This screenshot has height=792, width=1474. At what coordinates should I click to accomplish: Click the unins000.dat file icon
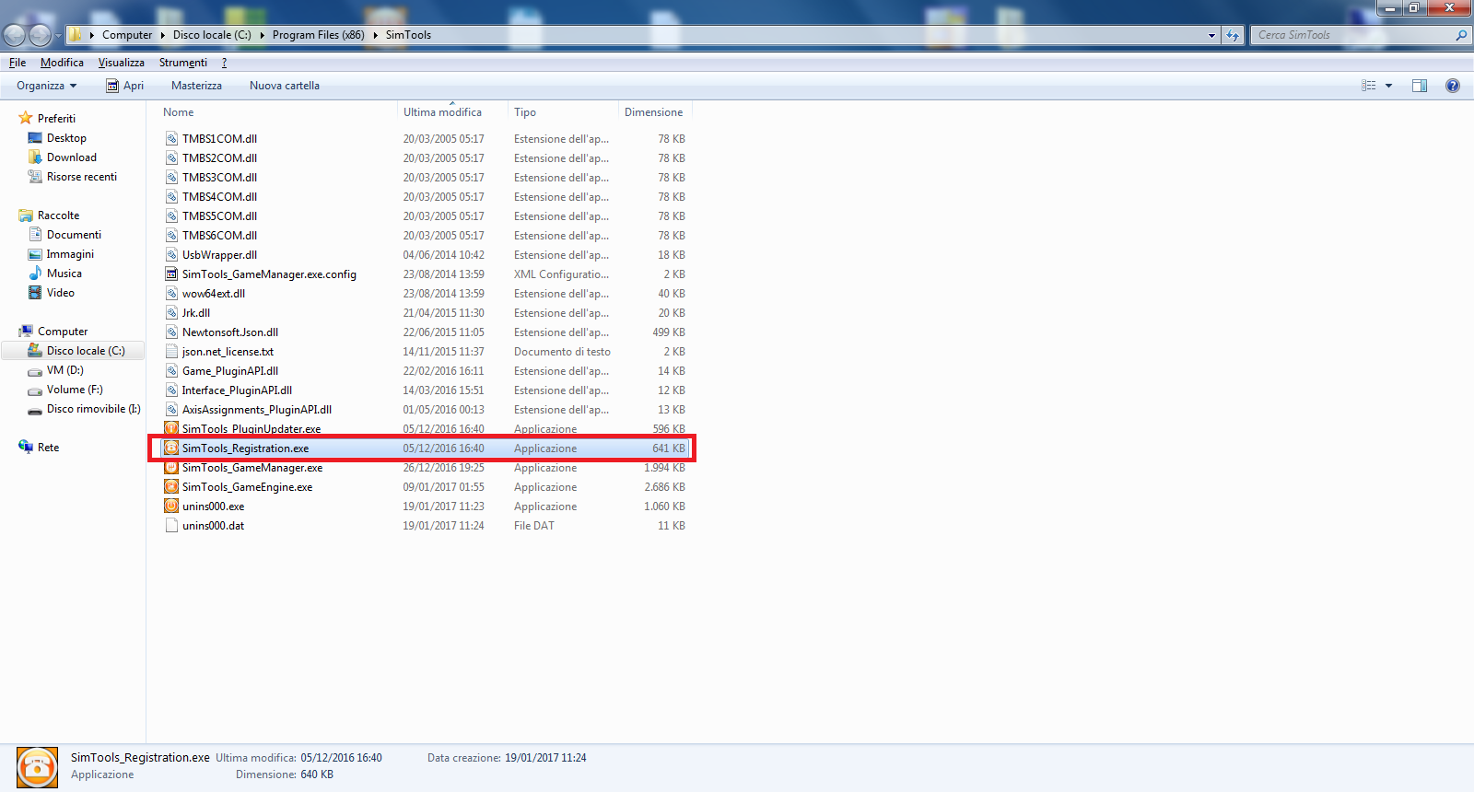pyautogui.click(x=171, y=526)
